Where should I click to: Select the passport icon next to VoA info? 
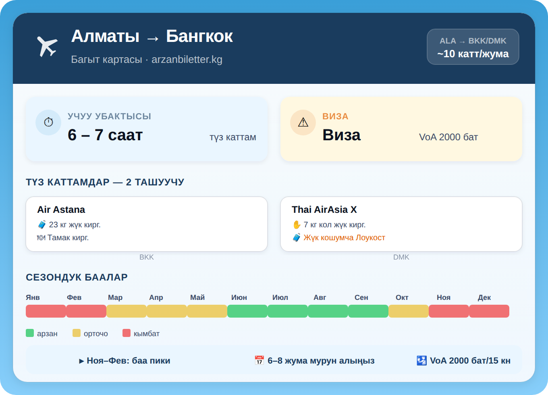coord(421,360)
